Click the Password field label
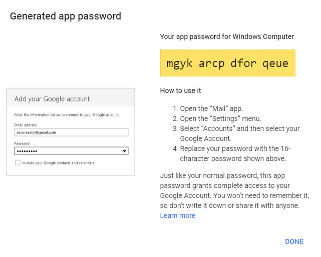 click(22, 143)
